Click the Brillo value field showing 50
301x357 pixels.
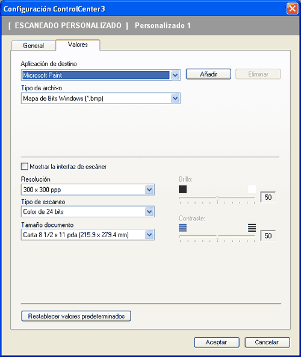coord(268,197)
